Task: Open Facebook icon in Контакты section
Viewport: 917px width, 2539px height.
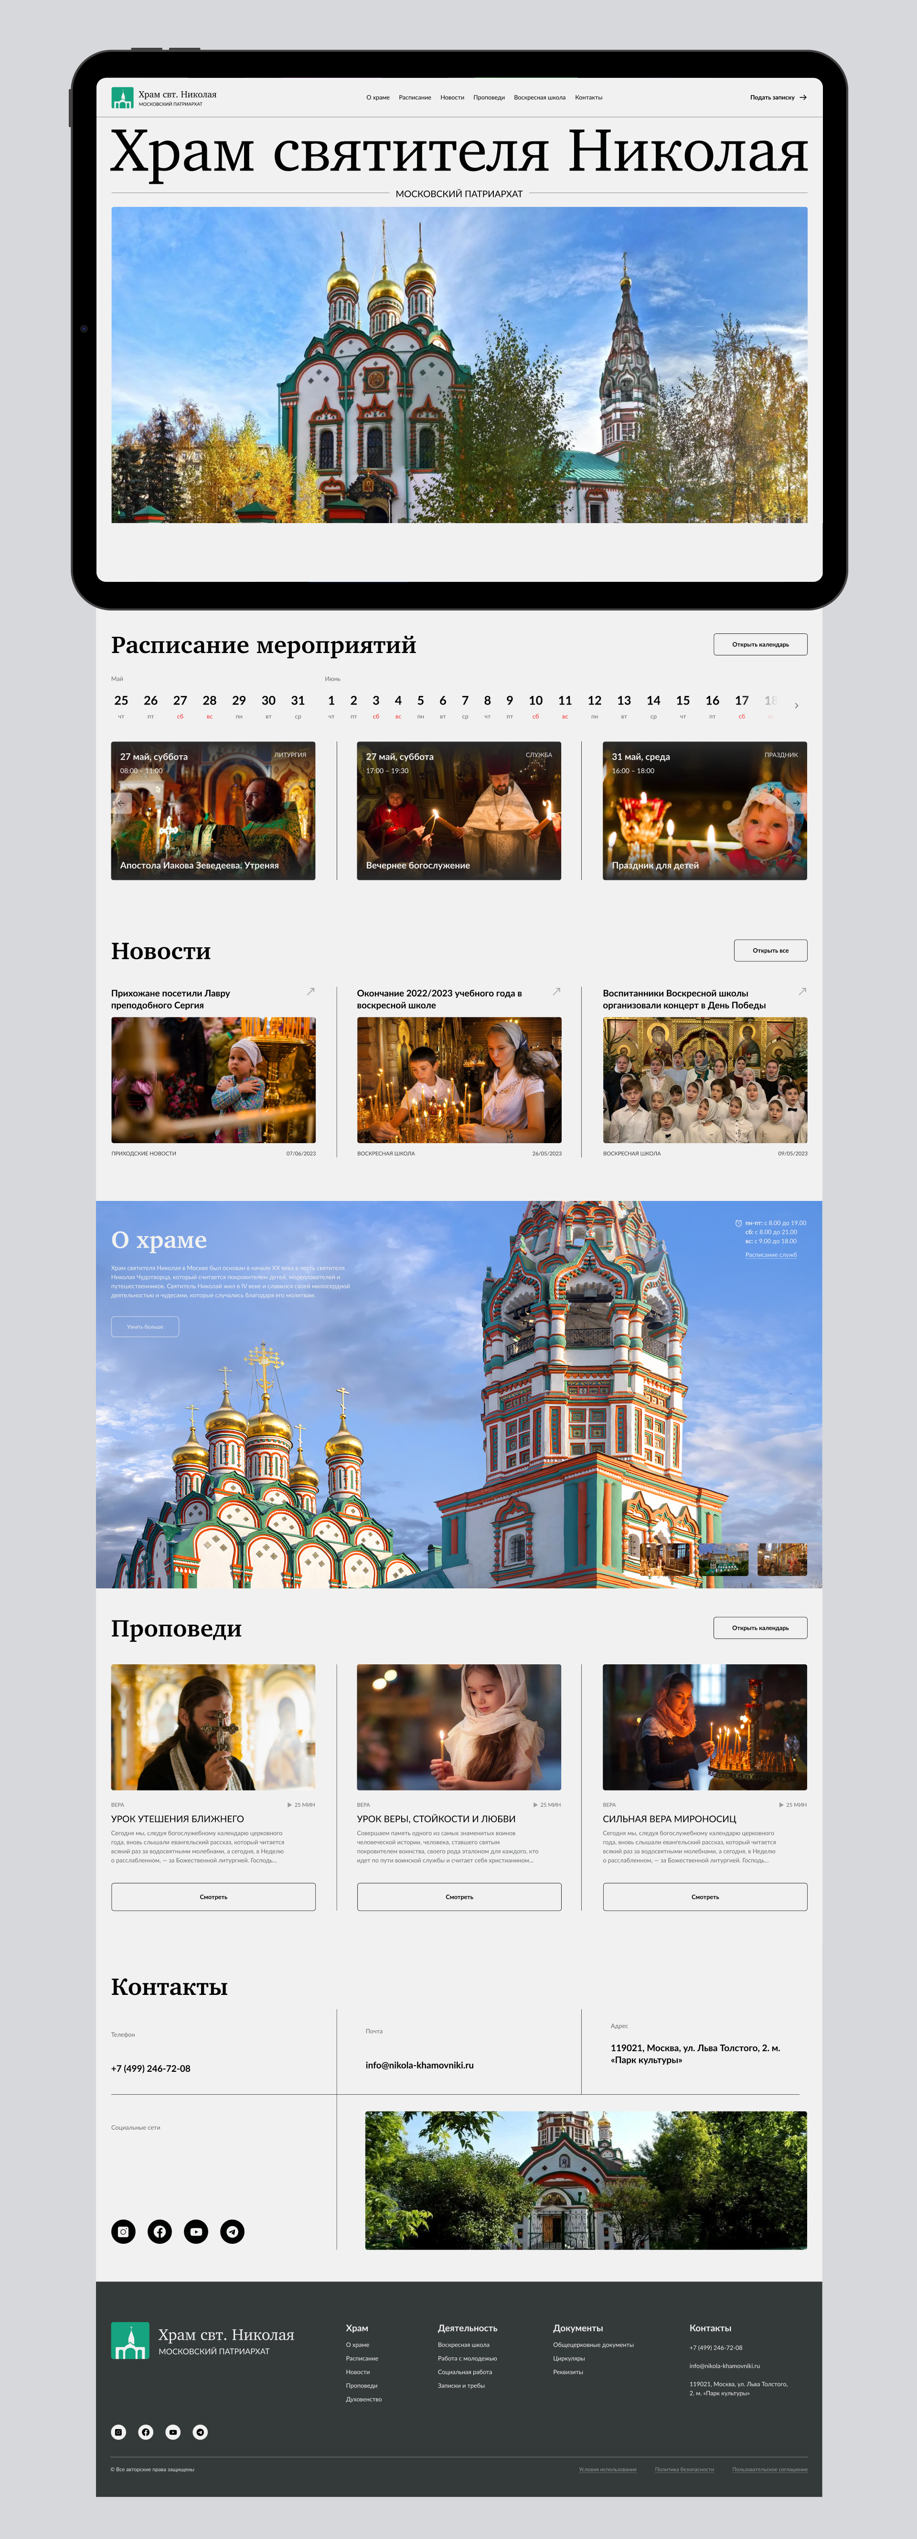Action: (160, 2231)
